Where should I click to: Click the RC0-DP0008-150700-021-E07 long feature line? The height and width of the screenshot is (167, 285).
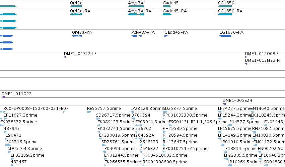click(x=34, y=112)
